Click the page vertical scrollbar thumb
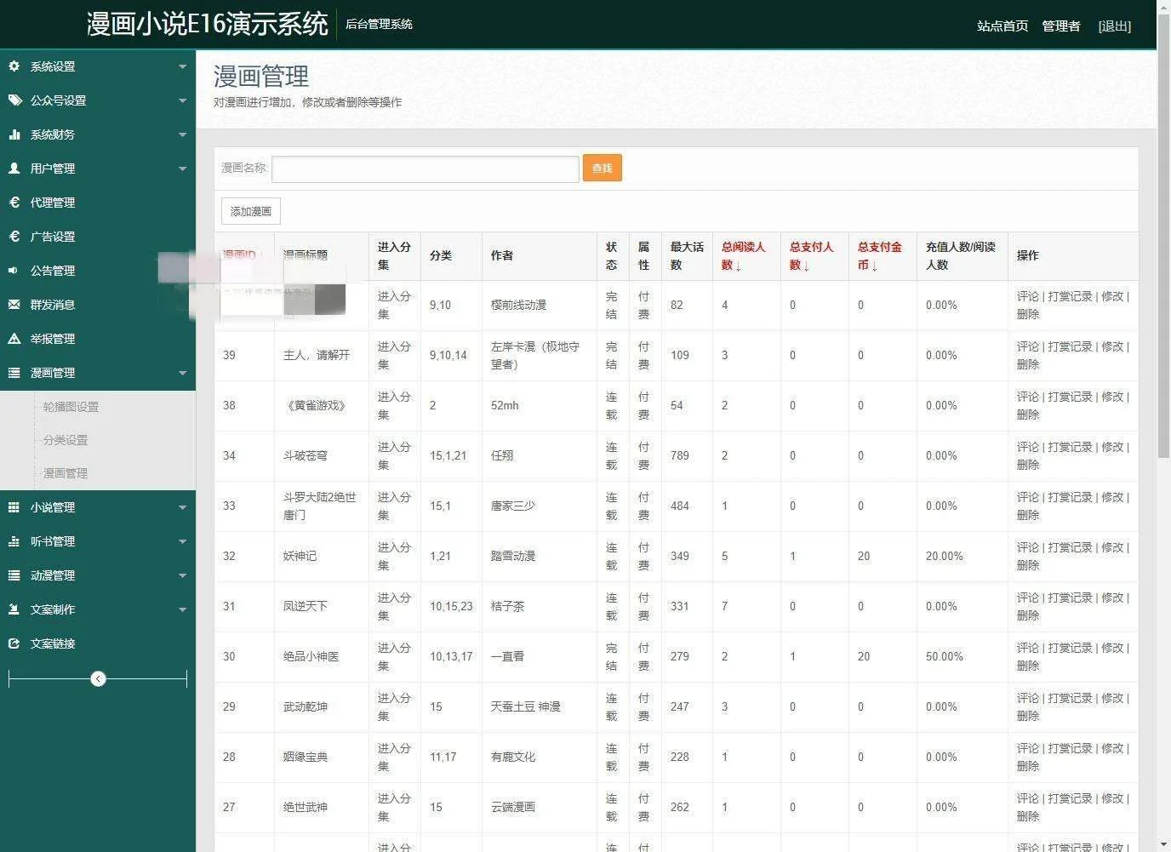Viewport: 1171px width, 852px height. pyautogui.click(x=1163, y=255)
